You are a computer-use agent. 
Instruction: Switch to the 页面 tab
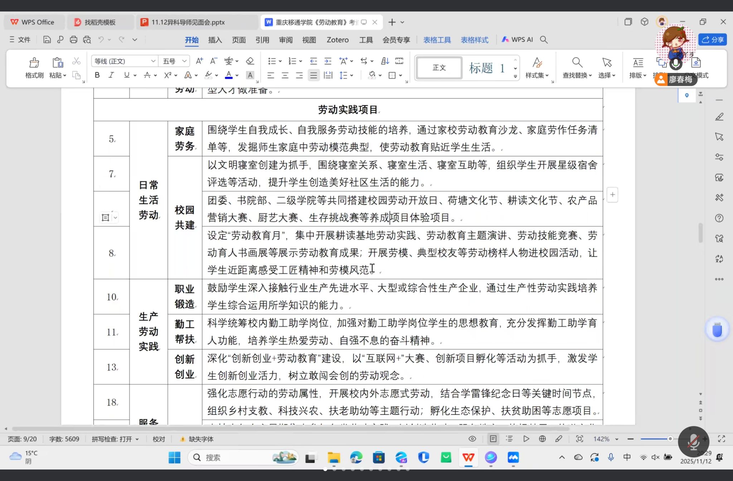[239, 40]
